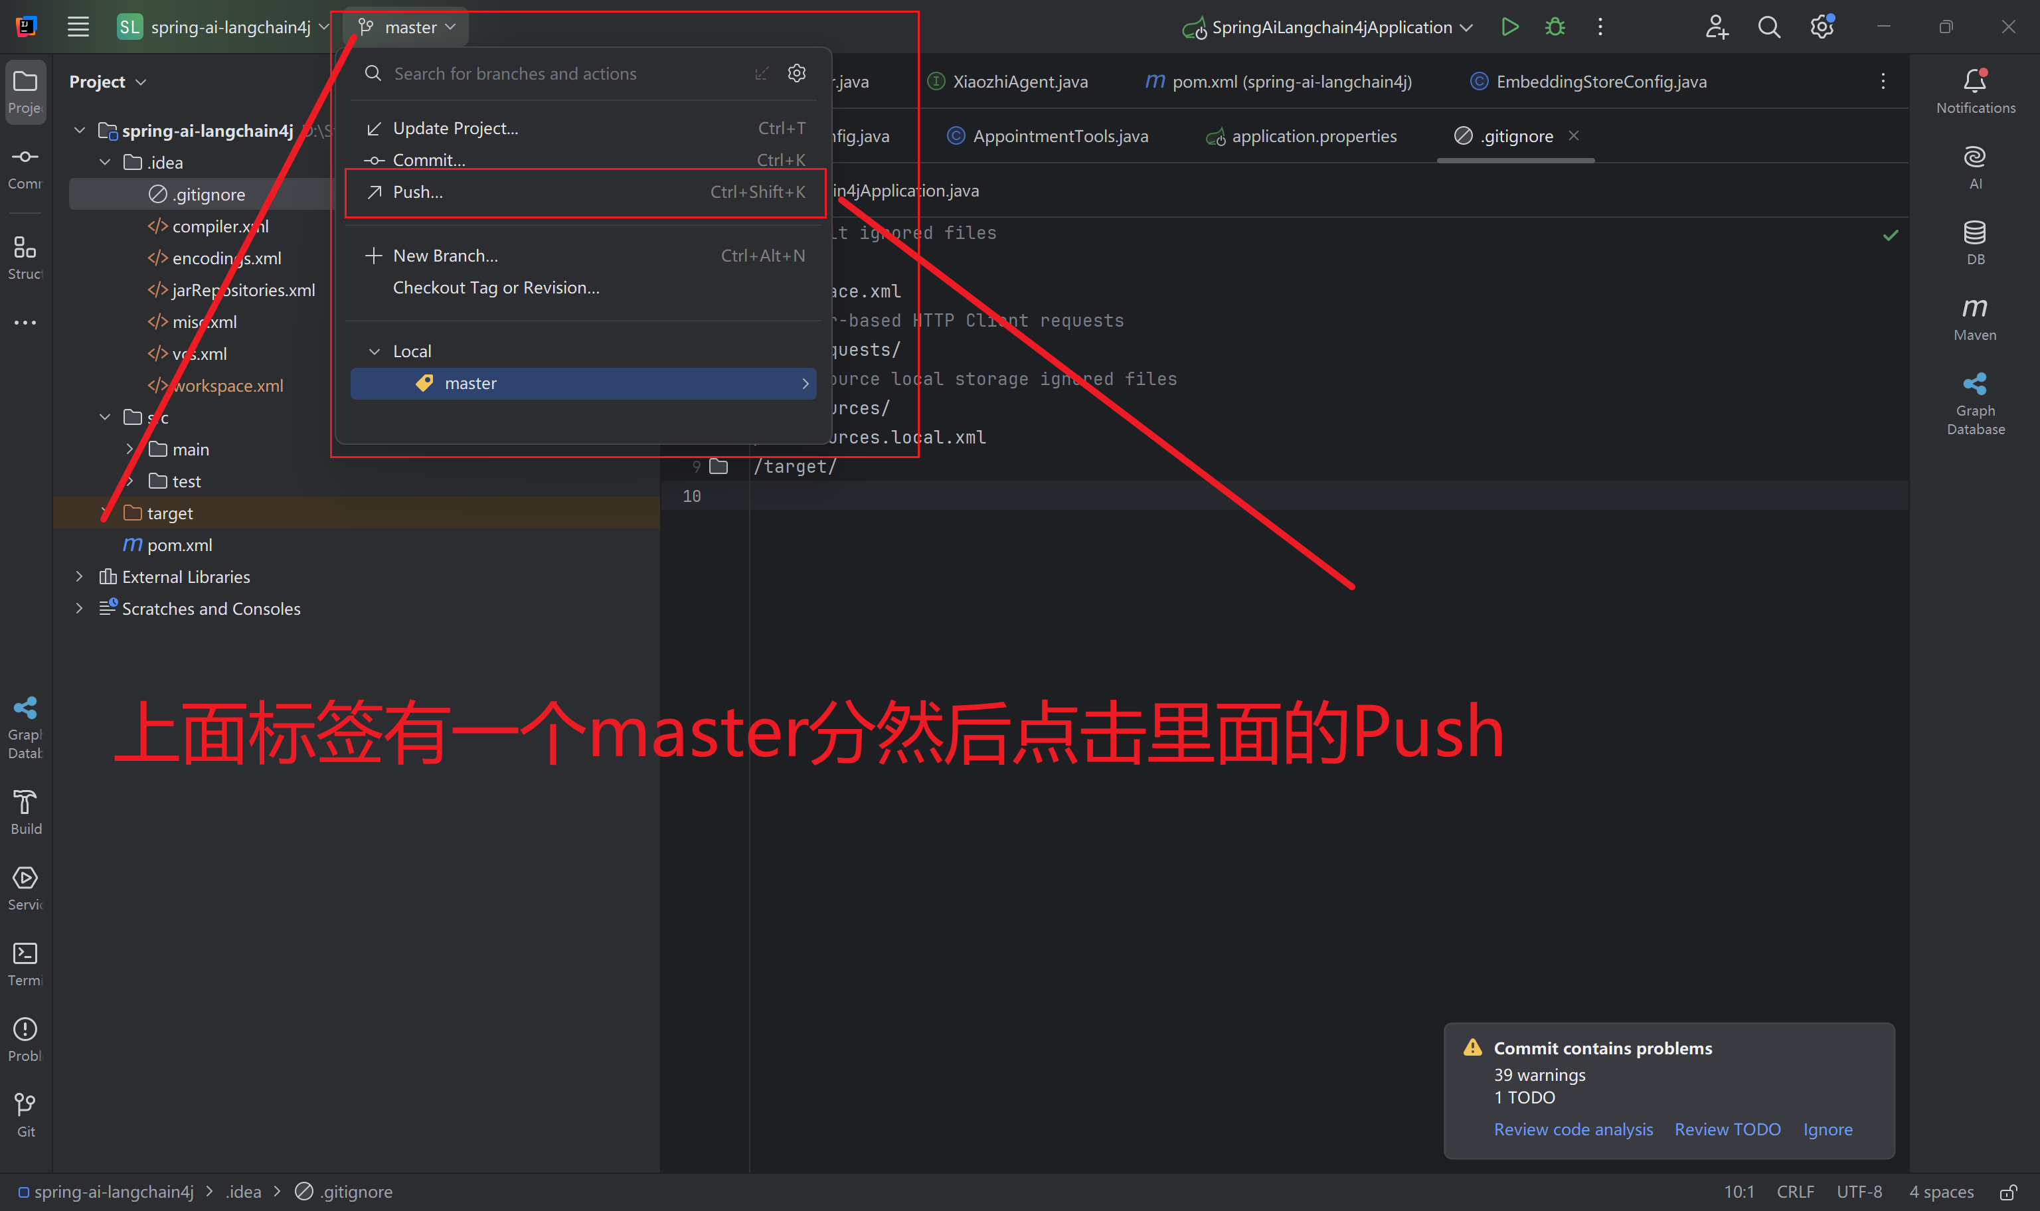Click the Review code analysis link
Image resolution: width=2040 pixels, height=1211 pixels.
click(x=1572, y=1129)
